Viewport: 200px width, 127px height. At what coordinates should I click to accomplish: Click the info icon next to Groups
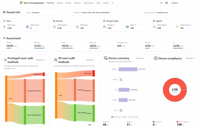pos(114,25)
